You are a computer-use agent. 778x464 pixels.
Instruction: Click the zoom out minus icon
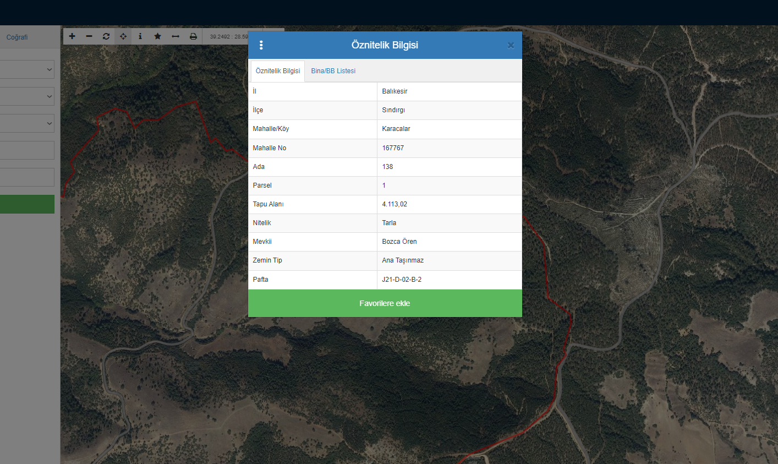pos(89,36)
